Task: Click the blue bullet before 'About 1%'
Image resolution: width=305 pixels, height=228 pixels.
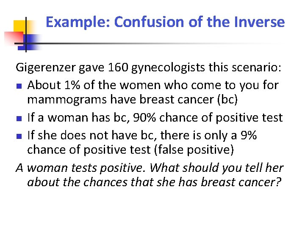Action: (19, 86)
